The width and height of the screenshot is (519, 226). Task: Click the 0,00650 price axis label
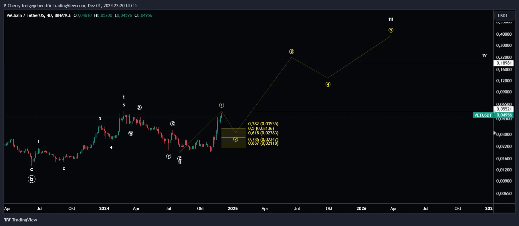(504, 193)
